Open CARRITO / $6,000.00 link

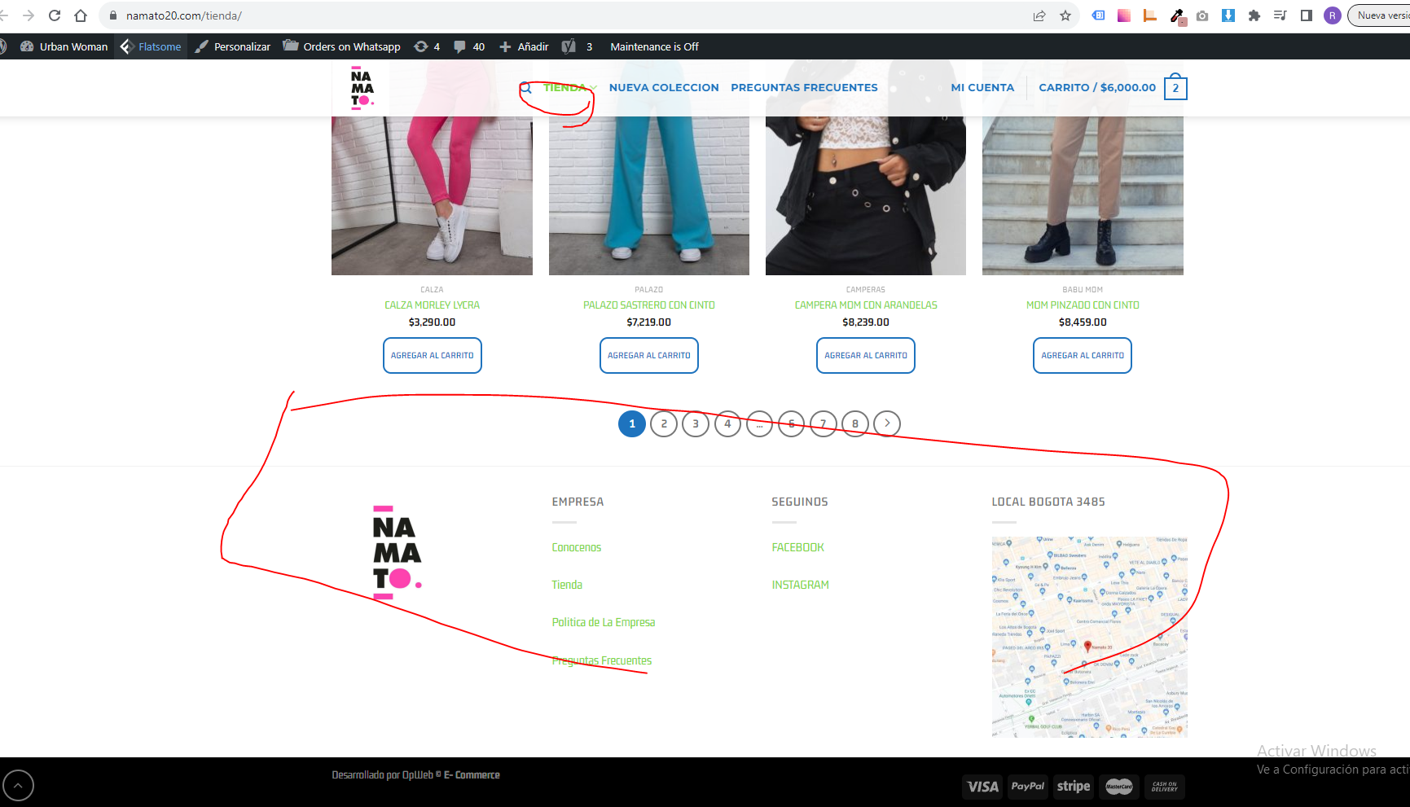click(x=1097, y=88)
